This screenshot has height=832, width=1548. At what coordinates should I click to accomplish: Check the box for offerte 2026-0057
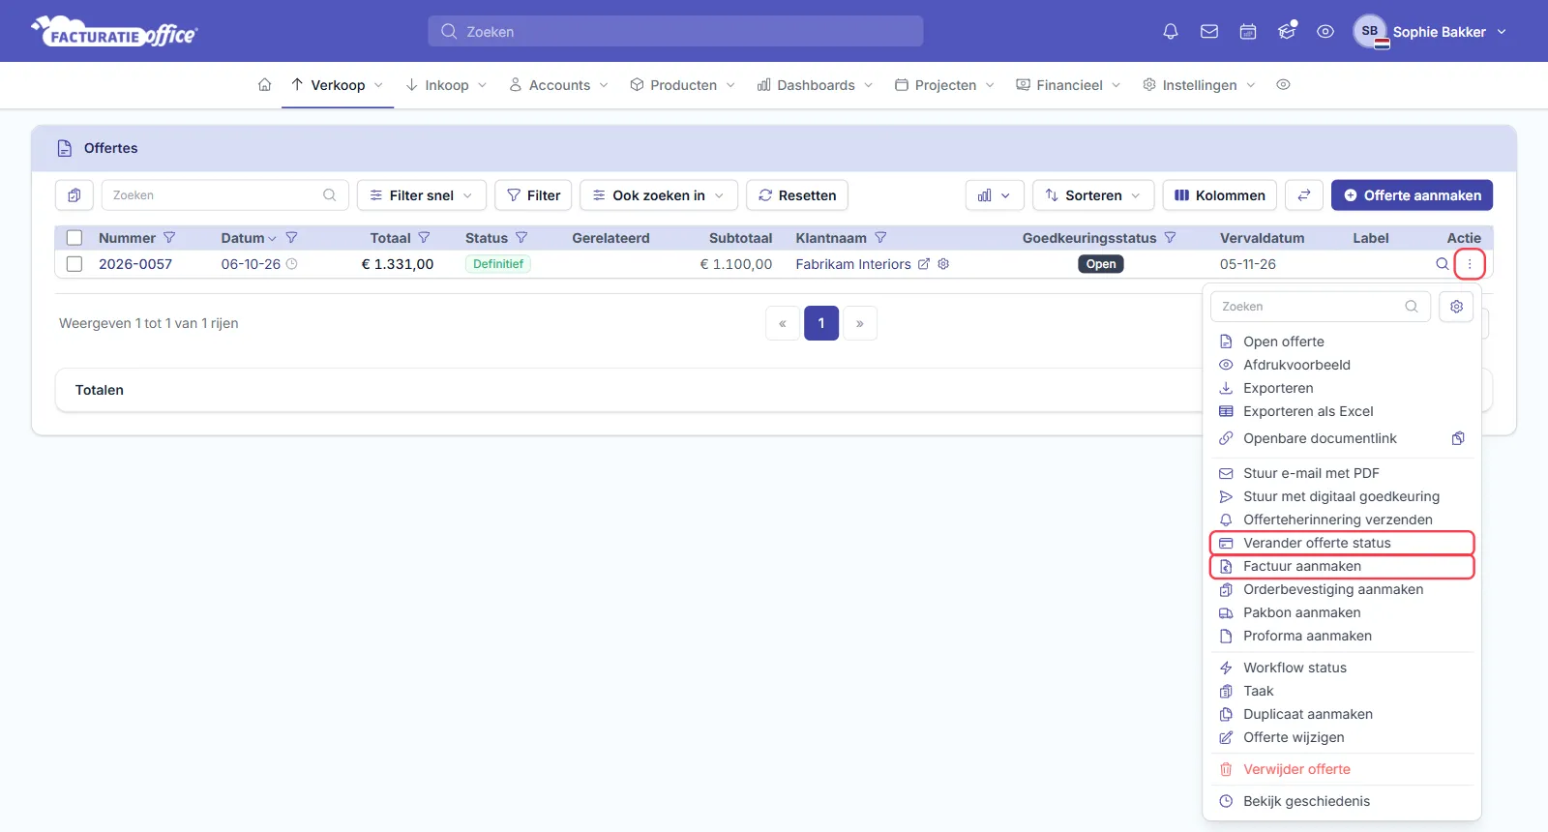point(74,264)
